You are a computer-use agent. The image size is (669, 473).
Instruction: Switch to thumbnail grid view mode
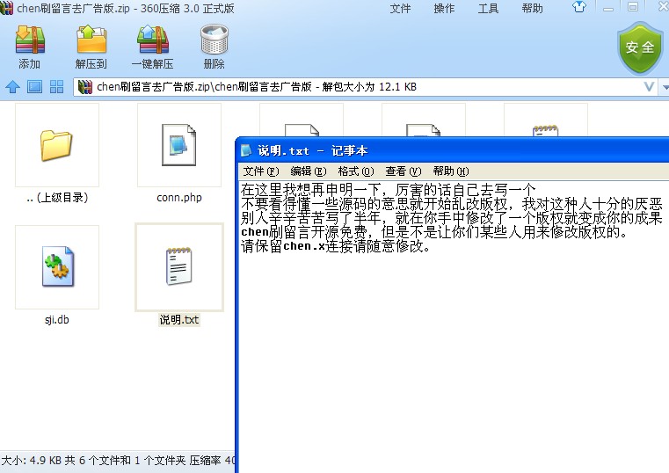point(56,87)
